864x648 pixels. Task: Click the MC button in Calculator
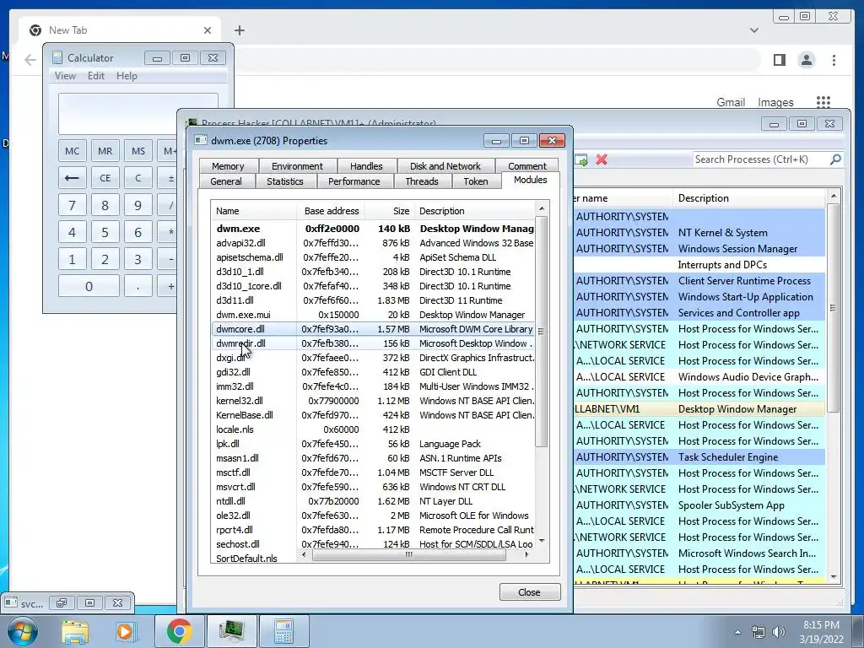[73, 151]
